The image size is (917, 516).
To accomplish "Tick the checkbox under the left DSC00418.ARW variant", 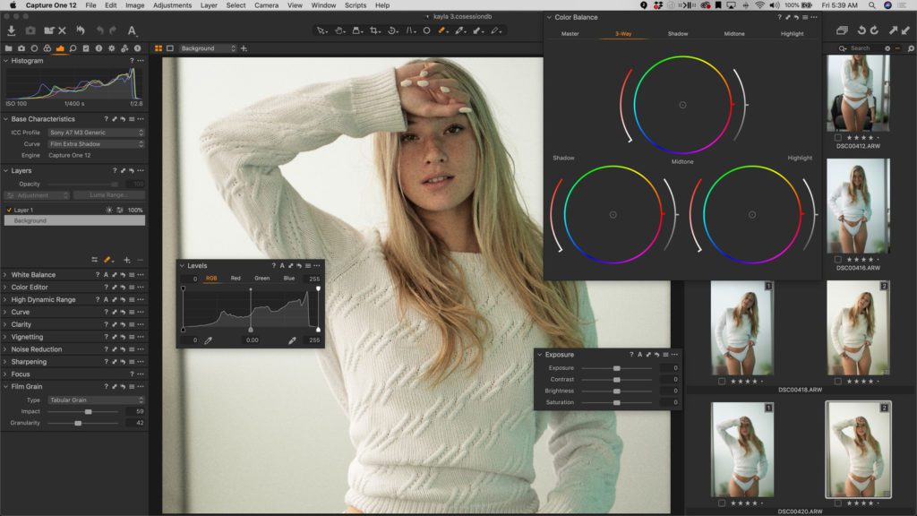I will (722, 382).
